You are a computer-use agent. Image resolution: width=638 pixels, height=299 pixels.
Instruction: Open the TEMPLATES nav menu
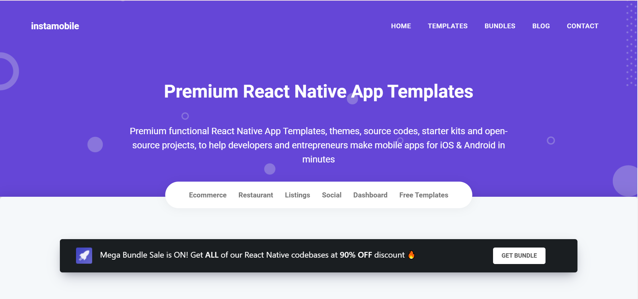point(448,26)
